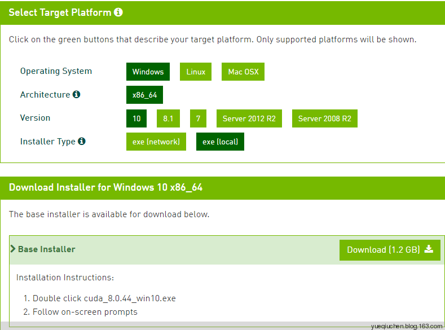The width and height of the screenshot is (445, 330).
Task: Click 'Double click cuda_8.0.44_win10.exe' step
Action: (x=104, y=298)
